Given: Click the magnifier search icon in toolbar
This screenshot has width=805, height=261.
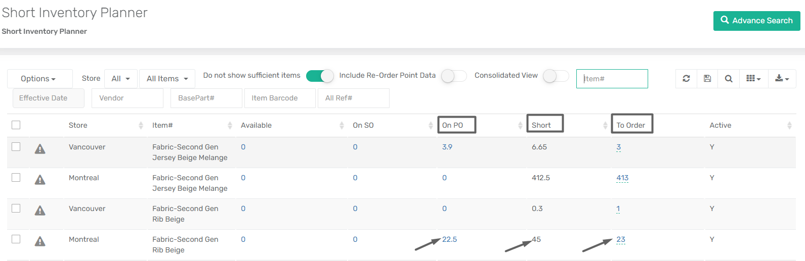Looking at the screenshot, I should tap(729, 78).
